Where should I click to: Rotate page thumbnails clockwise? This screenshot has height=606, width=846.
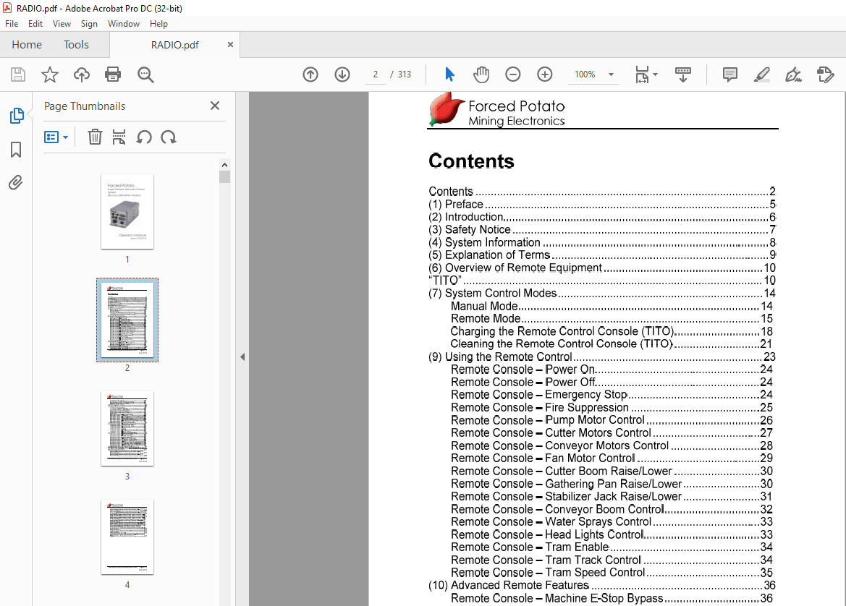click(x=169, y=137)
